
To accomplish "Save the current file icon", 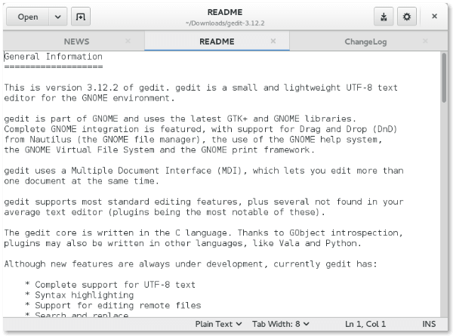I will (x=384, y=17).
